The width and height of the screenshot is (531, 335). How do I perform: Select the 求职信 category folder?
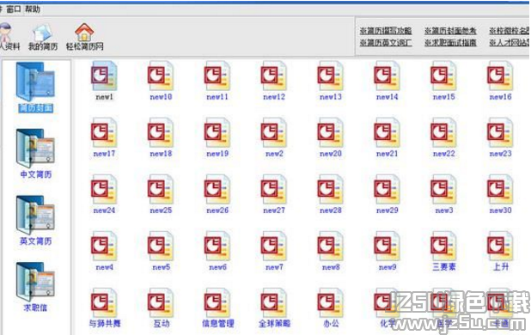pos(35,287)
